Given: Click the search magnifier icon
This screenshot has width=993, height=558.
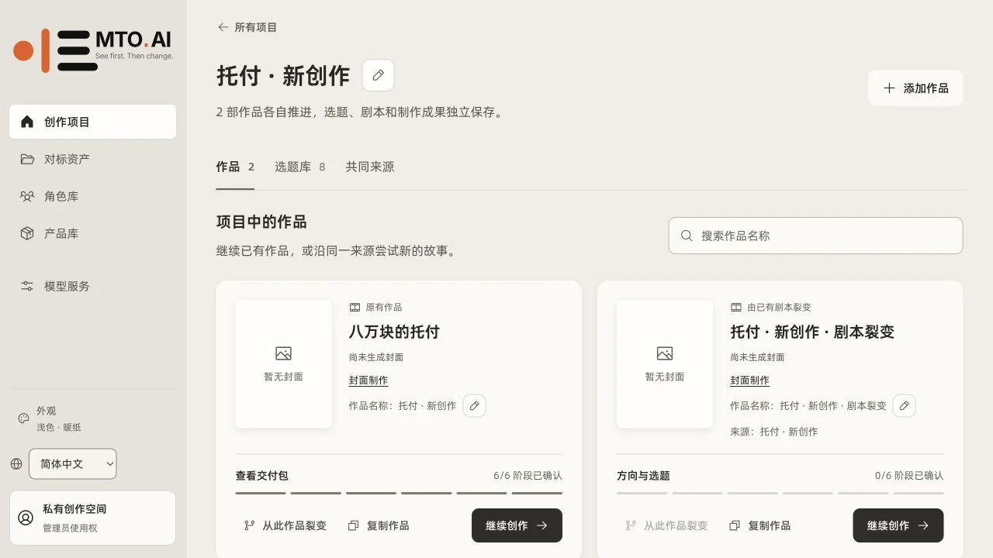Looking at the screenshot, I should coord(687,236).
